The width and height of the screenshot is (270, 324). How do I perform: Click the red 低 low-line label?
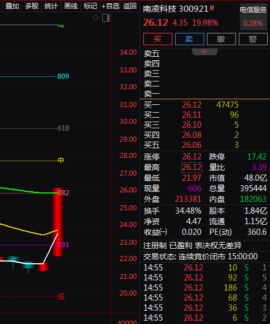coord(61,297)
